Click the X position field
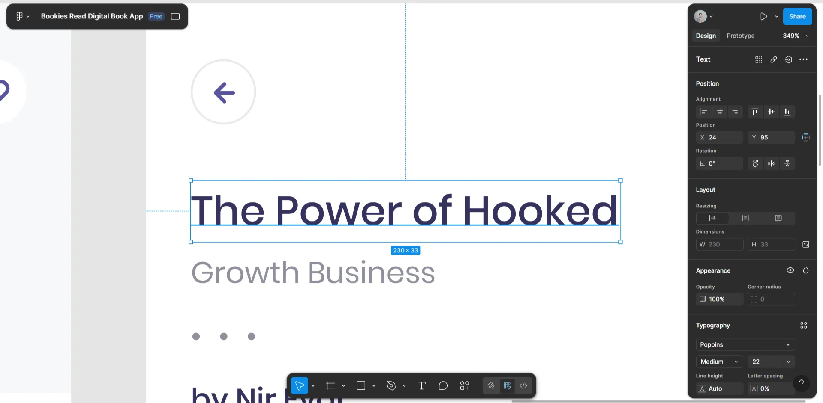Image resolution: width=823 pixels, height=403 pixels. coord(720,137)
